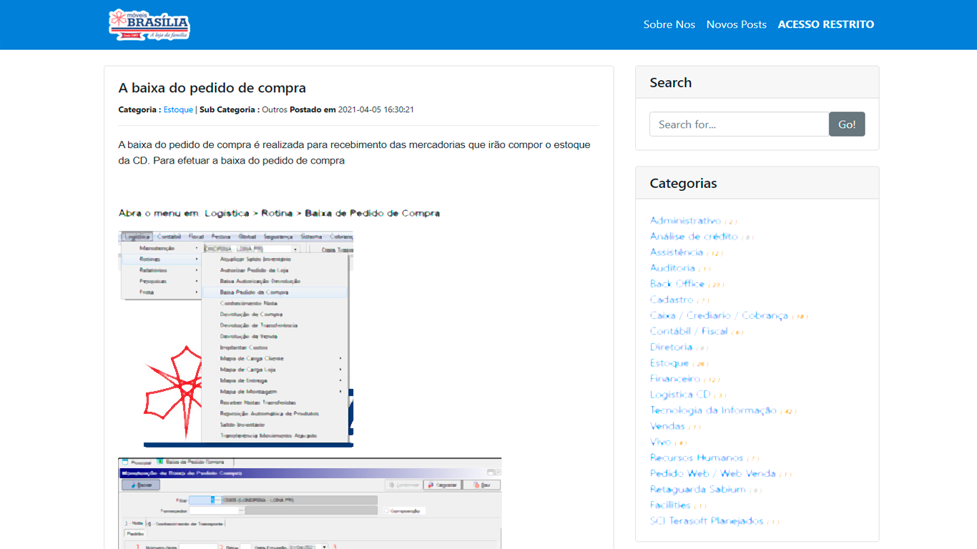The image size is (977, 549).
Task: Open the Análise de crédito category
Action: (x=693, y=237)
